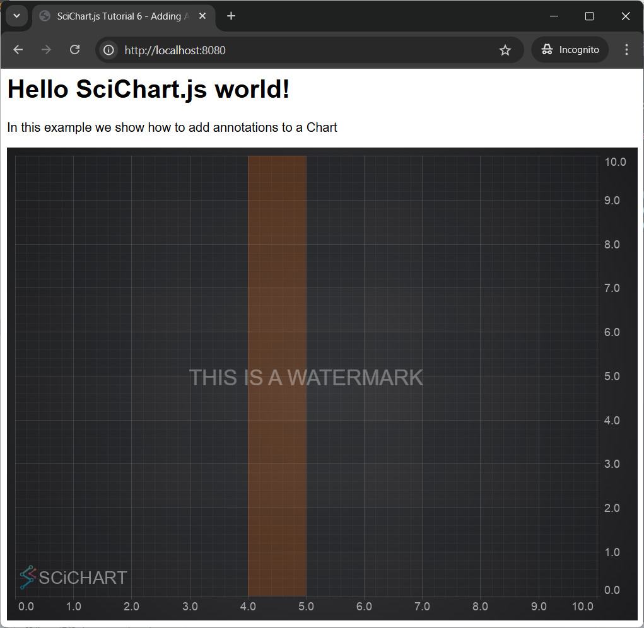The width and height of the screenshot is (644, 628).
Task: Click the Hello SciChart.js world! heading
Action: point(148,90)
